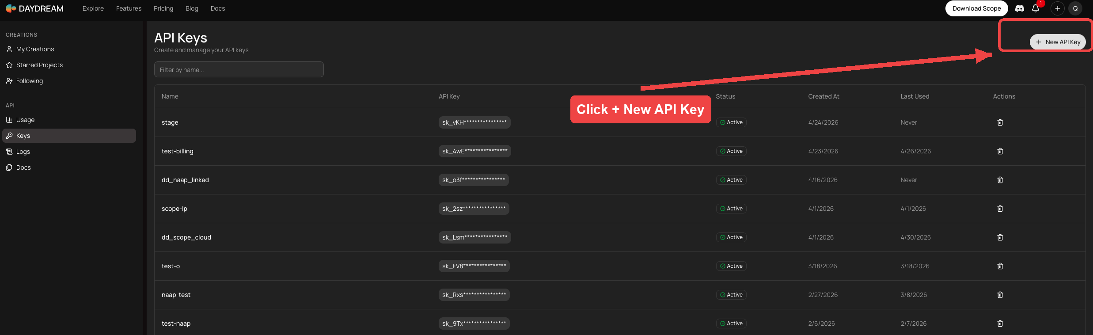Delete the test-o API key
The width and height of the screenshot is (1093, 335).
[1000, 266]
